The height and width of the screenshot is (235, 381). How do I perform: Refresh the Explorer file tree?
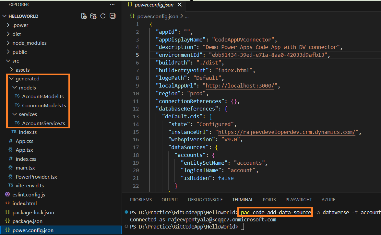point(103,16)
